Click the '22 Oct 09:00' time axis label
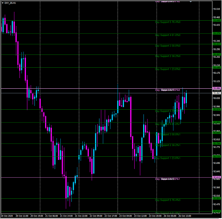The height and width of the screenshot is (219, 222). (96, 216)
